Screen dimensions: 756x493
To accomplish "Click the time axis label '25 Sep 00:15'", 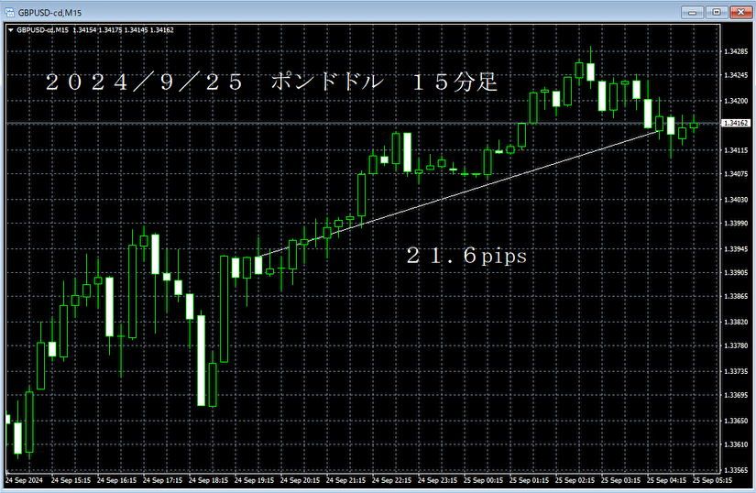I will click(x=483, y=480).
